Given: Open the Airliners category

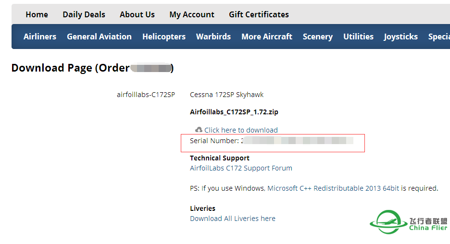Looking at the screenshot, I should coord(40,37).
